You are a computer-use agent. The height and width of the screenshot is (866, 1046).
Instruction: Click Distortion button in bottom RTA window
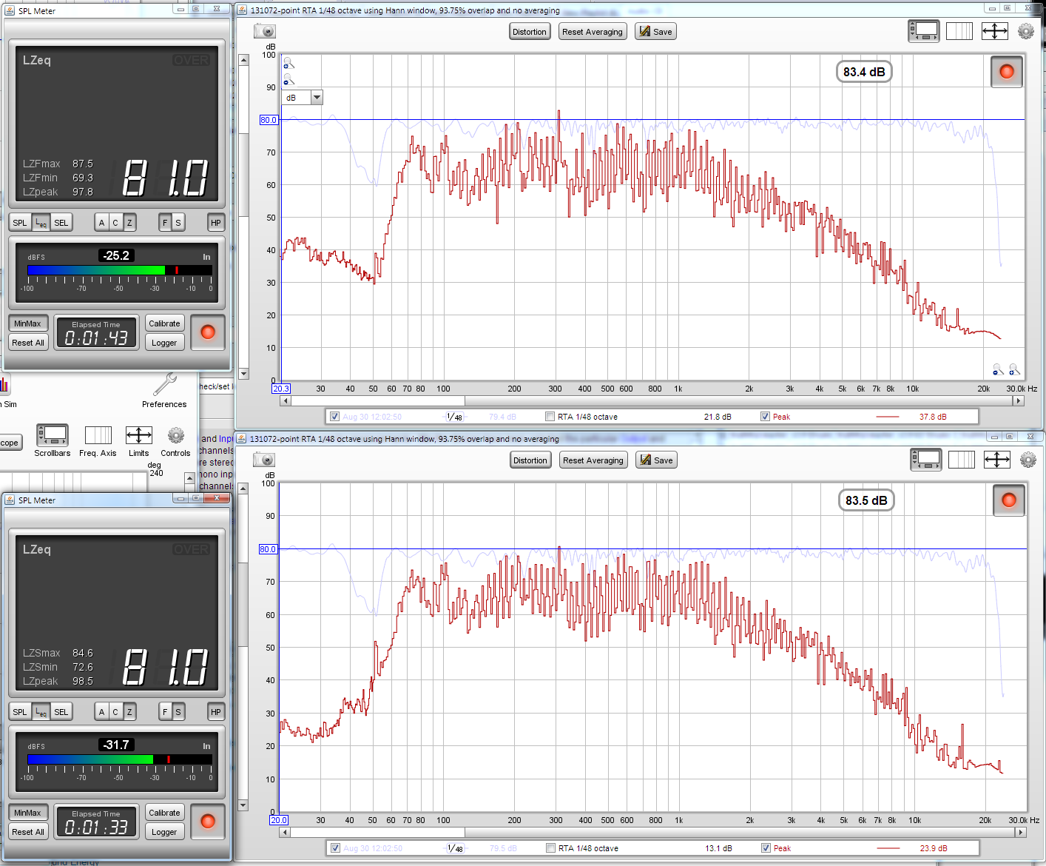tap(530, 460)
